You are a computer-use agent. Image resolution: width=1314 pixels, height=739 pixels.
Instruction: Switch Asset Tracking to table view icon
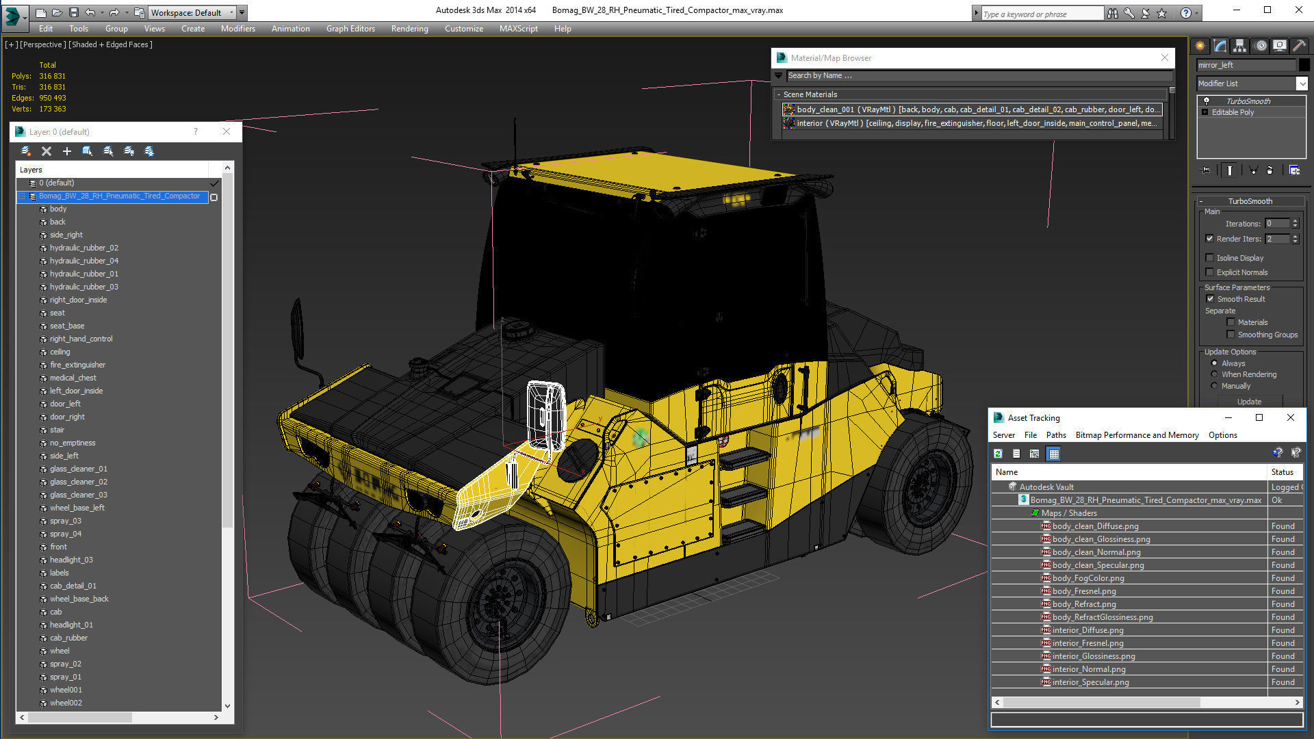[x=1053, y=454]
